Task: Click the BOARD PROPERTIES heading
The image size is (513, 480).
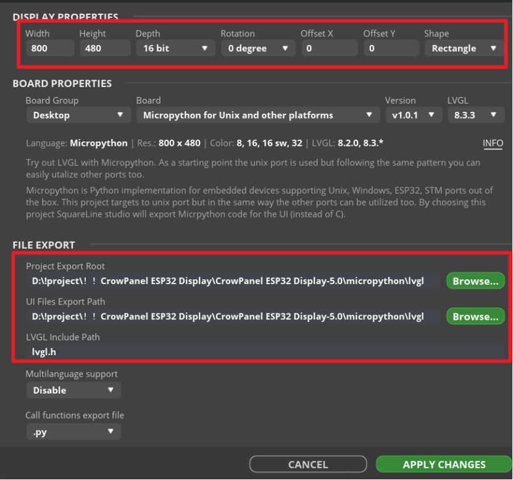Action: click(62, 83)
